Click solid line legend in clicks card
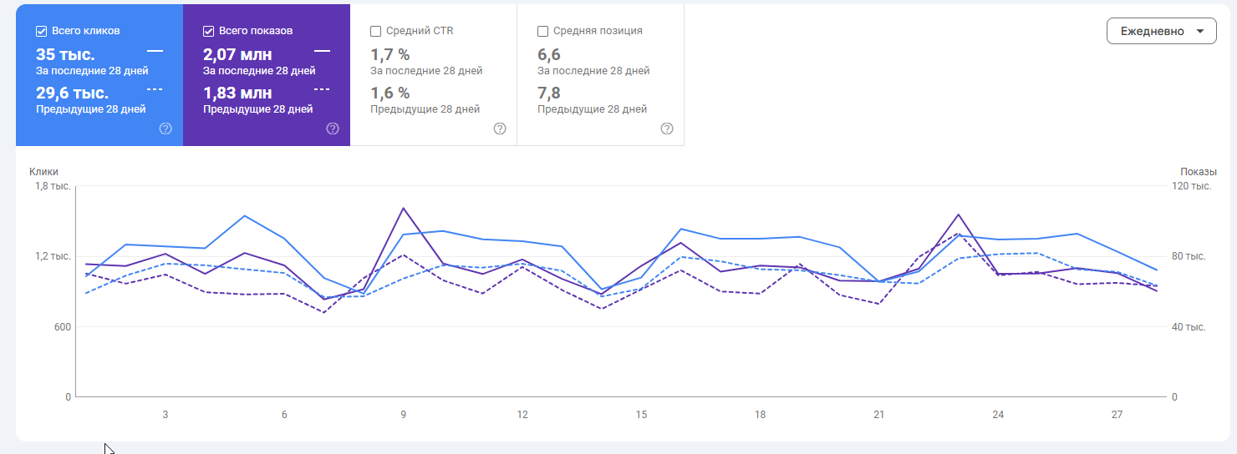 click(x=155, y=51)
